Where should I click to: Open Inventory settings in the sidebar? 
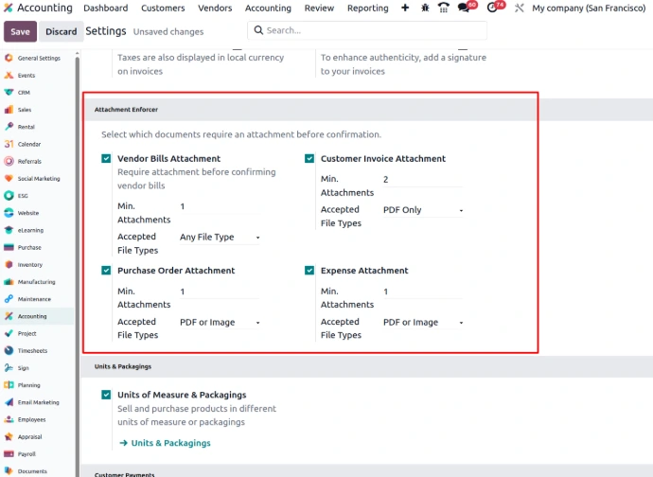29,265
